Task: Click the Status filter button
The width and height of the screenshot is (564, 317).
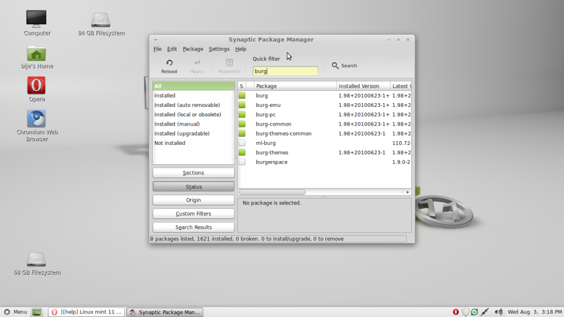Action: click(194, 187)
